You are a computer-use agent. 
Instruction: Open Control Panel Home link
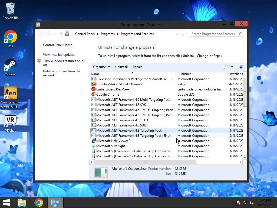tap(58, 45)
